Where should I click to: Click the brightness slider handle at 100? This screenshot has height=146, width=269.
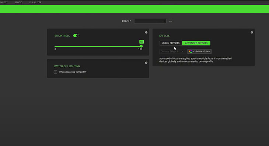point(141,46)
